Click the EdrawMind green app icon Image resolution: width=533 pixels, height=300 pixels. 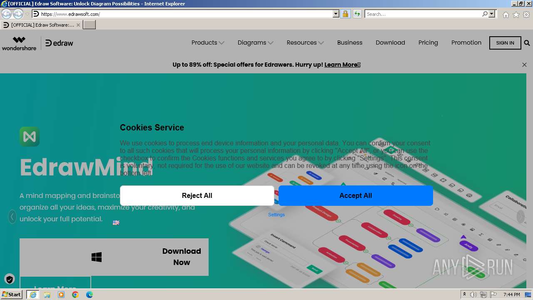30,137
